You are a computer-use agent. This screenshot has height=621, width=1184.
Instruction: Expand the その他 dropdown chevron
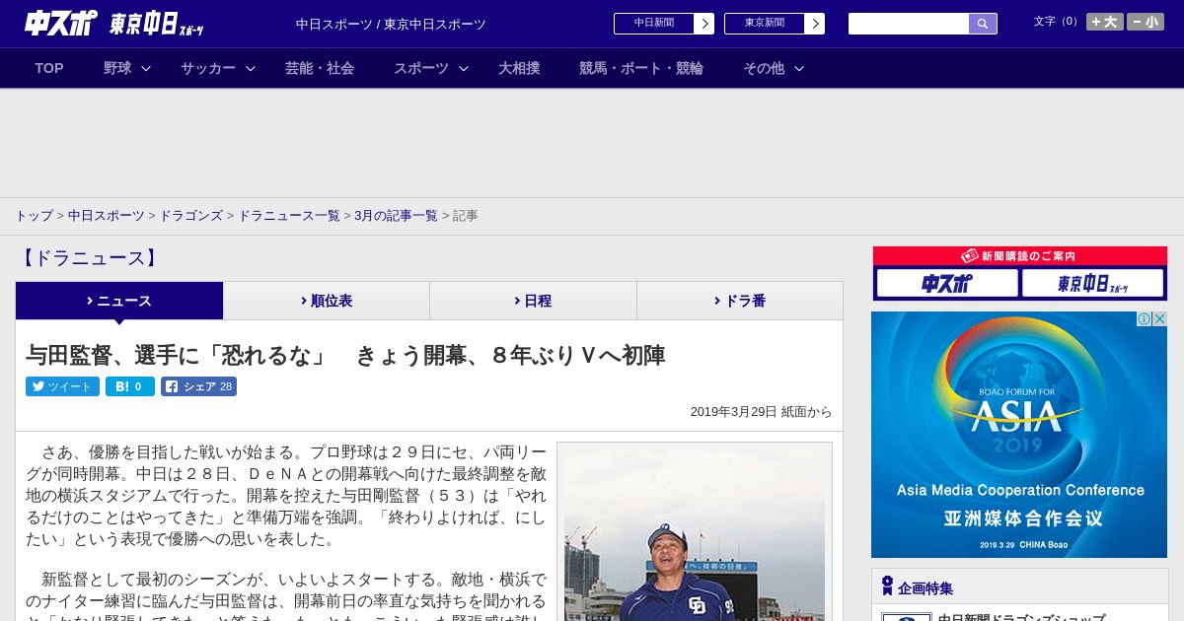[x=799, y=68]
